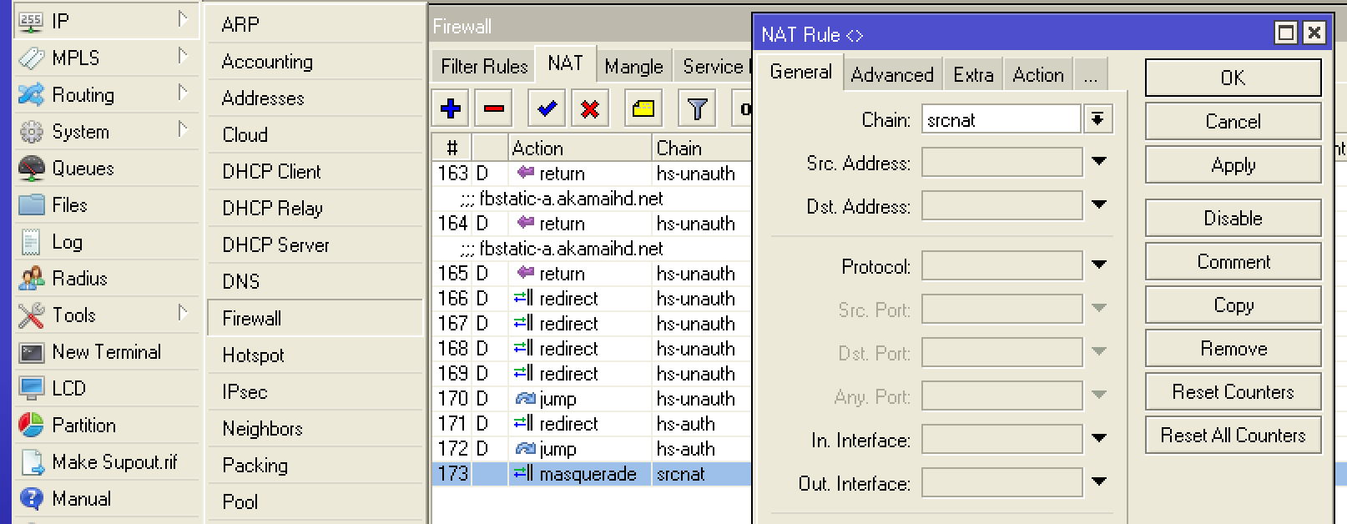Click the Protocol input field
Screen dimensions: 1347x524
pos(1001,265)
